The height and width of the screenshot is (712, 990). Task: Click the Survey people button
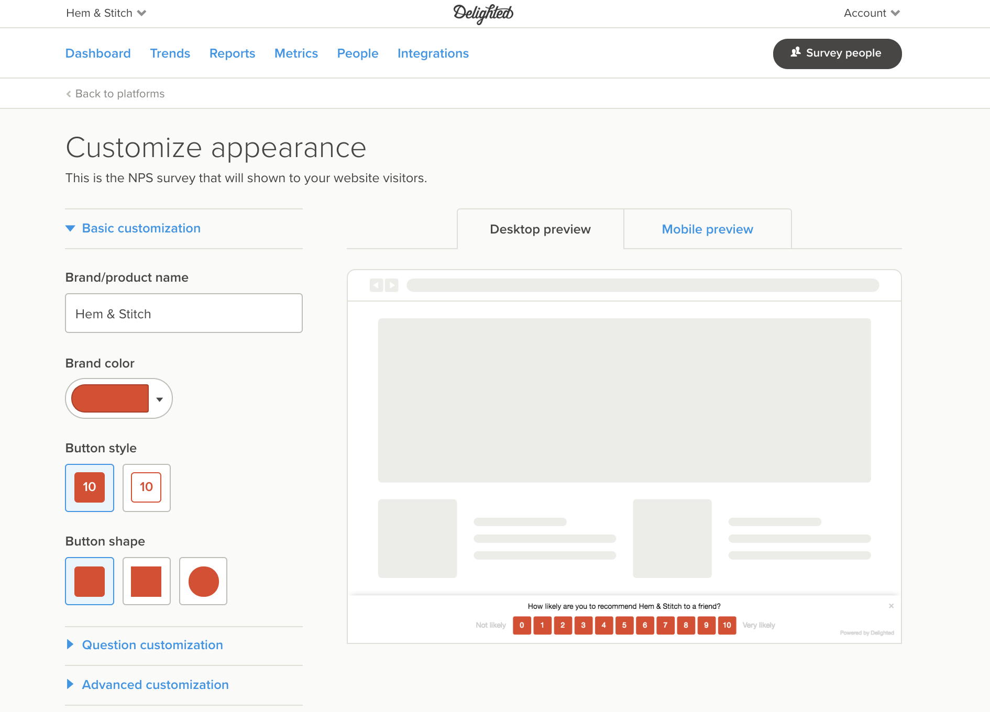[x=837, y=53]
